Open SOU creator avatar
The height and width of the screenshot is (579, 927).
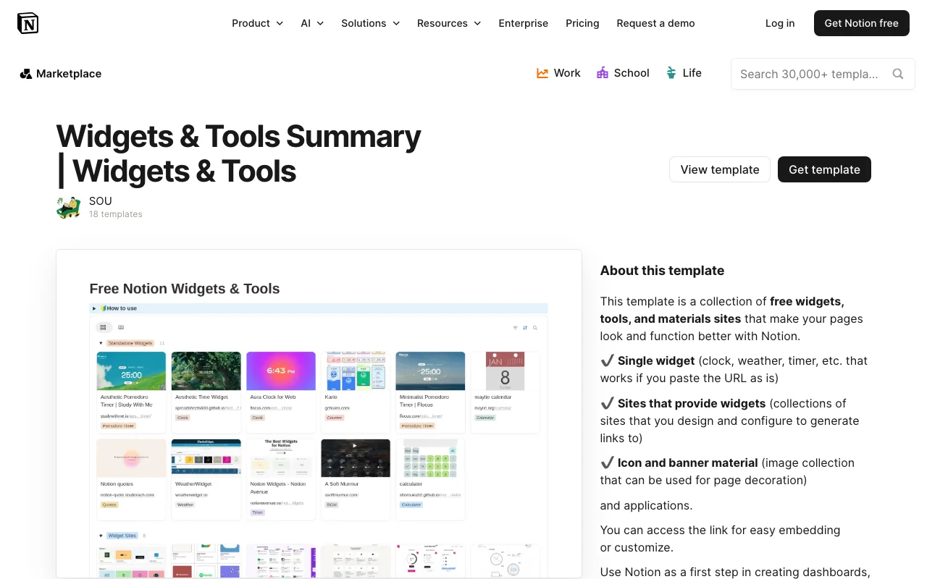click(x=69, y=207)
